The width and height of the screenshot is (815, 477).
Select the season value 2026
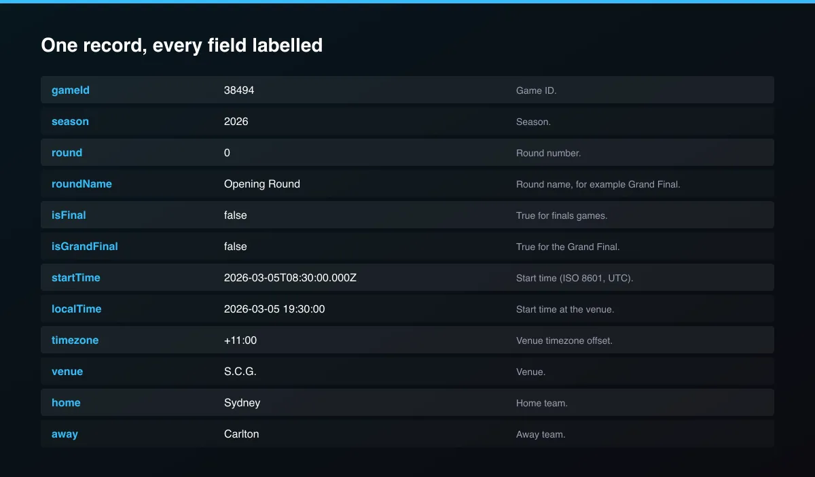pos(236,122)
